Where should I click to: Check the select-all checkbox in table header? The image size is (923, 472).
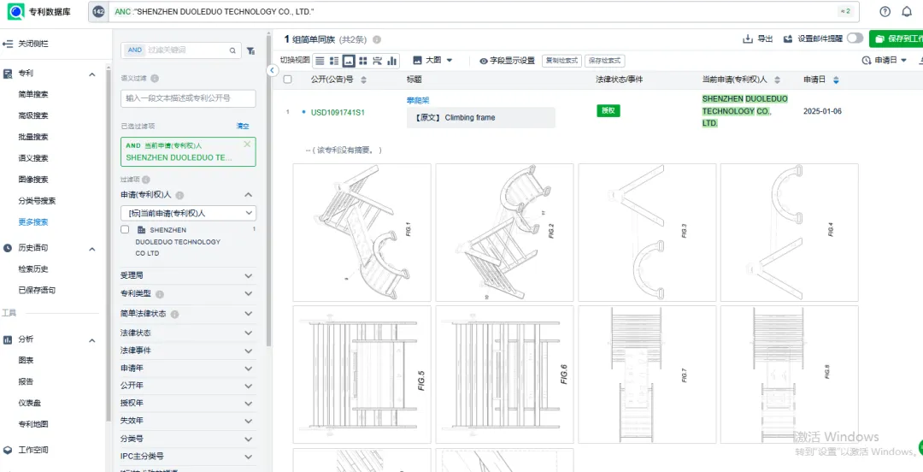coord(288,80)
